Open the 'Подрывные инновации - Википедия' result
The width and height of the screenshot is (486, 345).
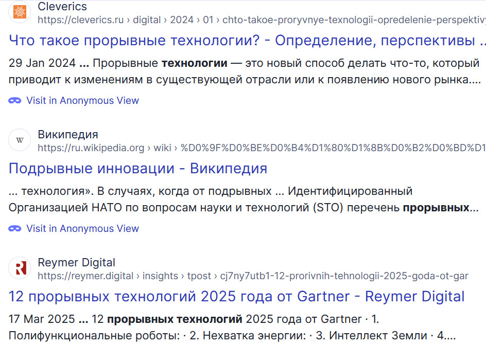coord(138,168)
